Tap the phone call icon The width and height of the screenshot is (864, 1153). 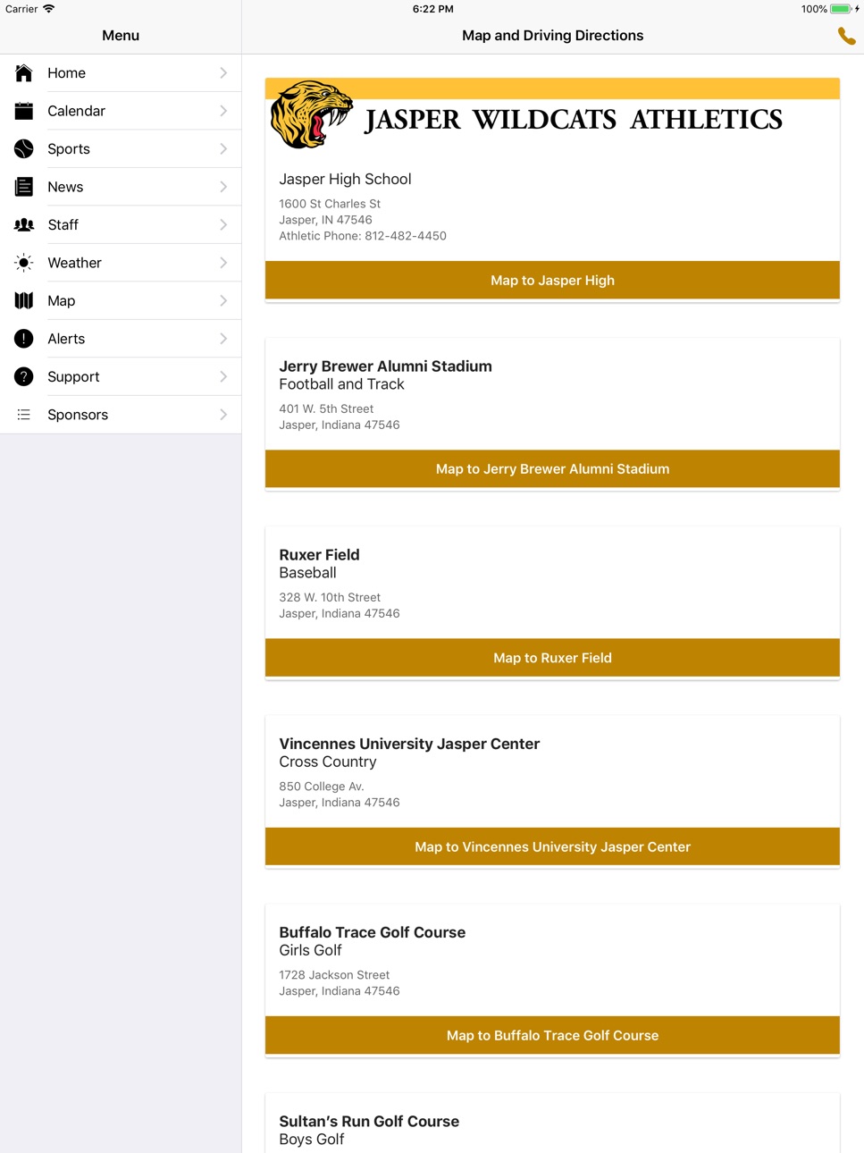(846, 36)
